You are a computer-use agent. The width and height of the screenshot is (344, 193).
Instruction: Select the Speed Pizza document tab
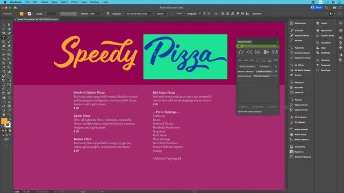tap(37, 19)
